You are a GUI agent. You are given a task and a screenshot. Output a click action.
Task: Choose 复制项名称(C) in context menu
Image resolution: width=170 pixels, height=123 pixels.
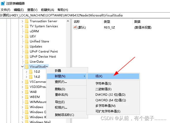click(x=67, y=115)
